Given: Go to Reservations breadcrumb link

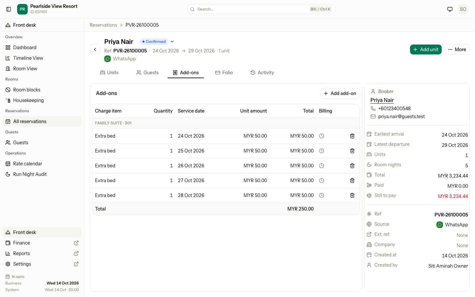Looking at the screenshot, I should coord(103,25).
